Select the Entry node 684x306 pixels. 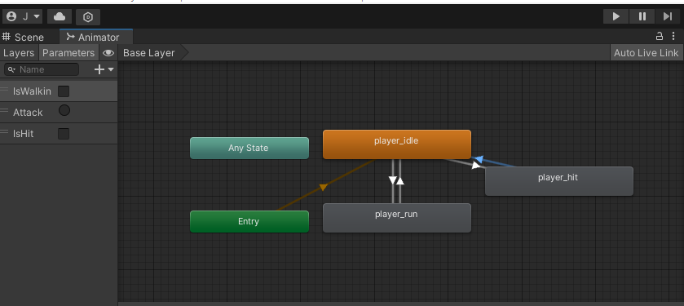[x=249, y=221]
